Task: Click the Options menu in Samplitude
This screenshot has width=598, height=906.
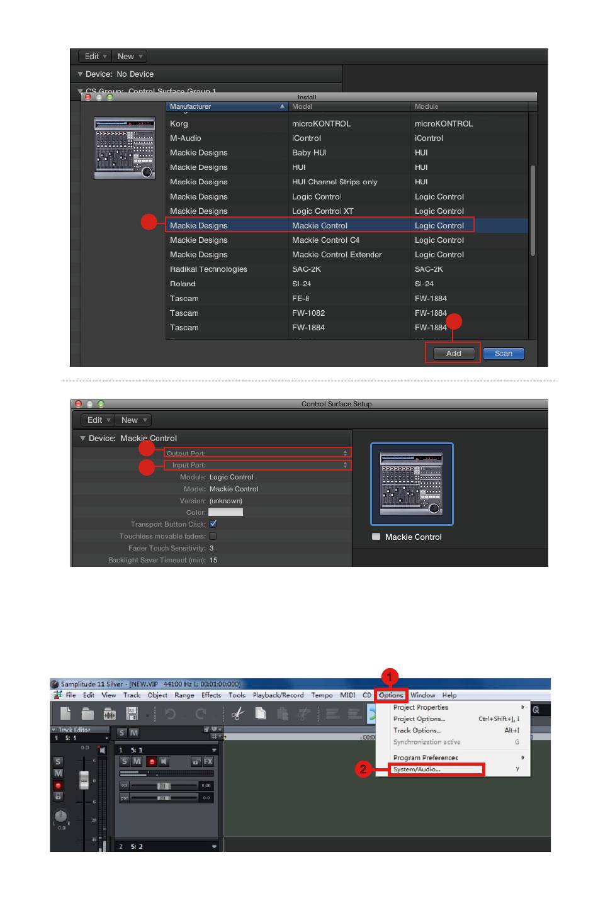Action: coord(391,695)
